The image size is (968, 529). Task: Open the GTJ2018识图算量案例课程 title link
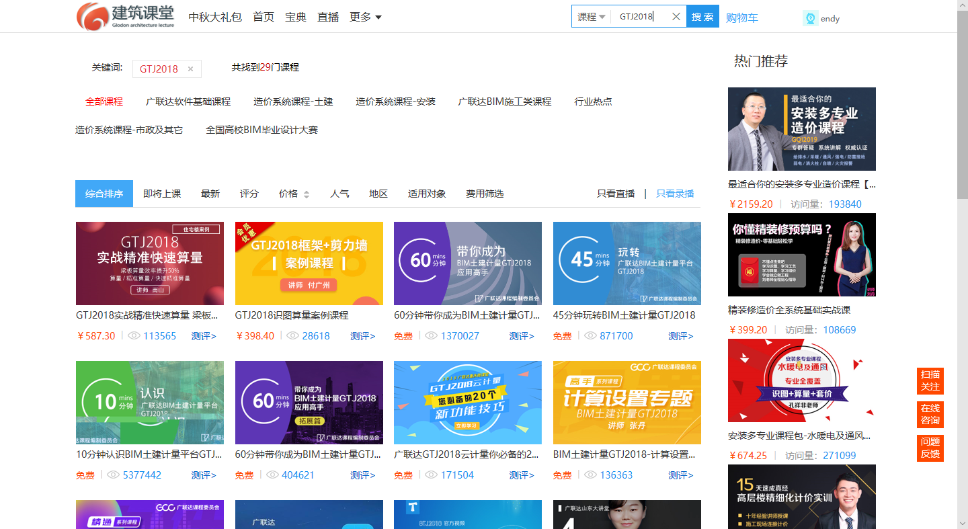click(292, 315)
